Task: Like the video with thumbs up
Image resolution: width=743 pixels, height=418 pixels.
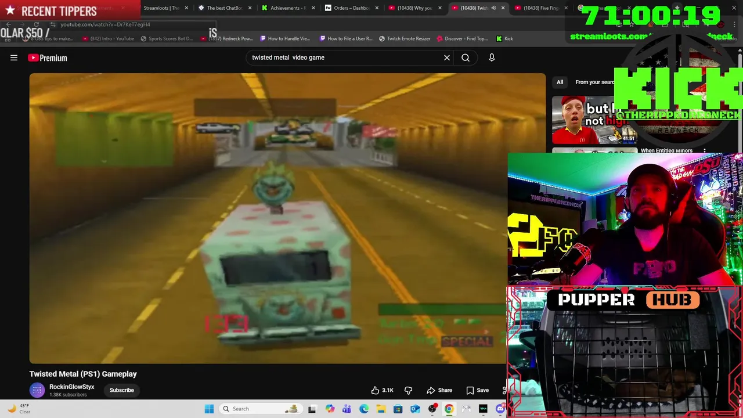Action: click(383, 390)
